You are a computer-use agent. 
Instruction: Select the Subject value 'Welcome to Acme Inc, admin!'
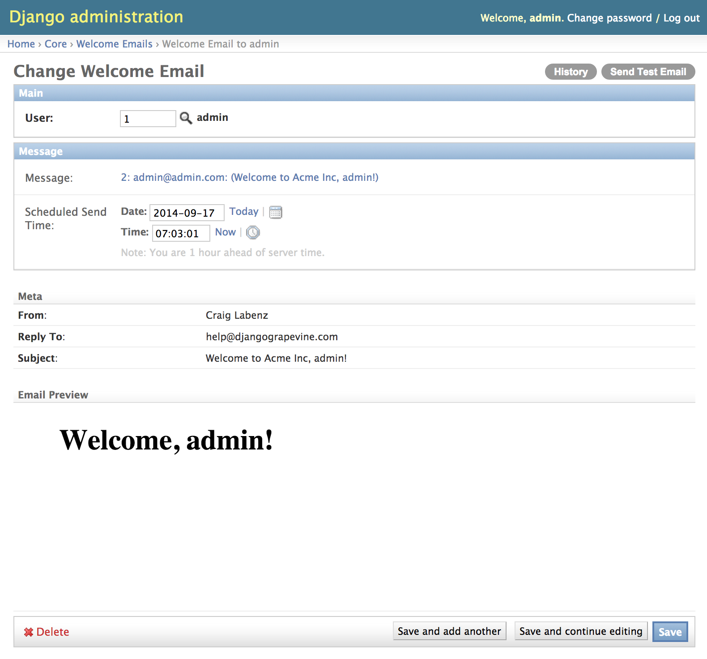pos(276,358)
